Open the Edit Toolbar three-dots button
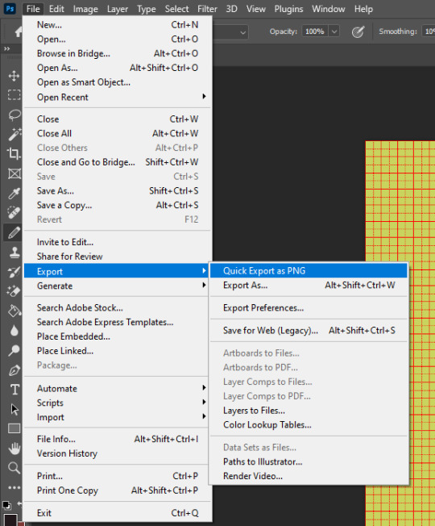435x526 pixels. point(14,487)
